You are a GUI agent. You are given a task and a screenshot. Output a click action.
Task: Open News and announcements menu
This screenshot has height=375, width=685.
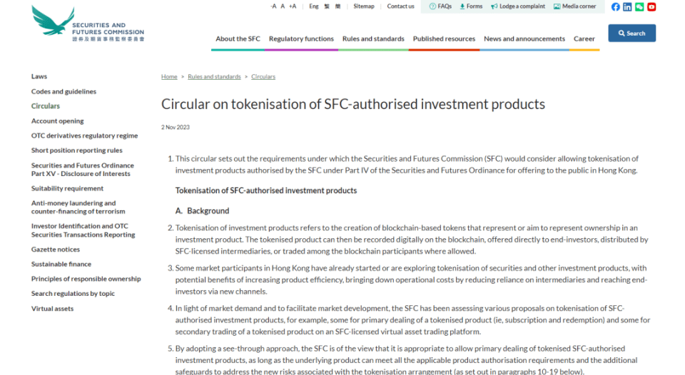pos(524,38)
